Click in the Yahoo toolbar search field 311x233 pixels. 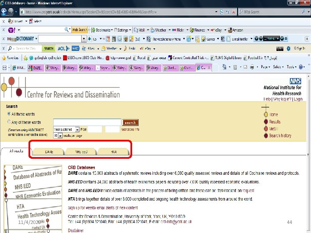(x=43, y=30)
